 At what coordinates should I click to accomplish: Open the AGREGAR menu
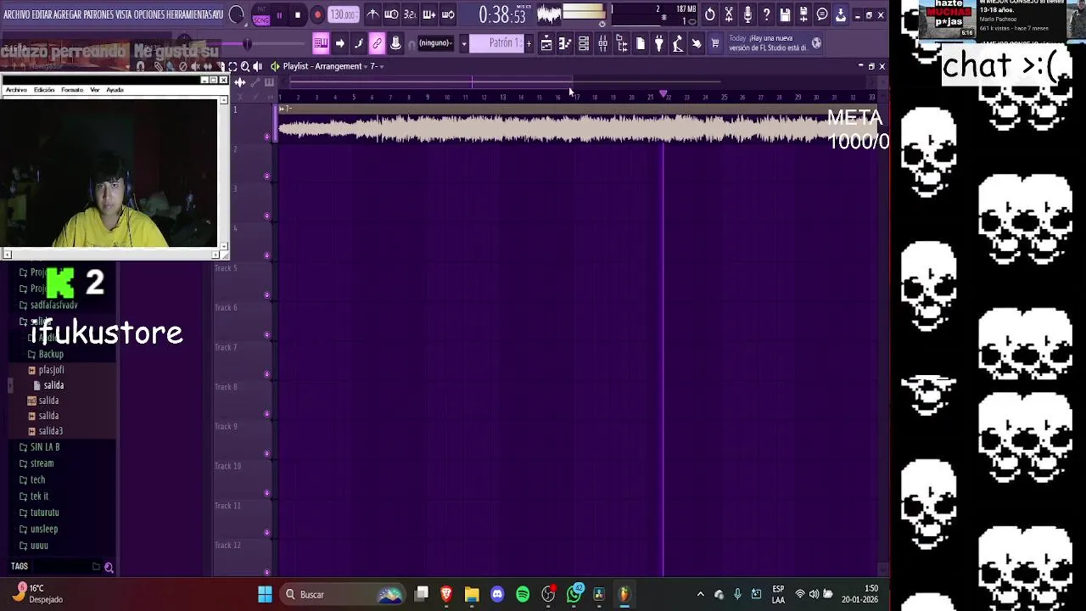coord(67,15)
